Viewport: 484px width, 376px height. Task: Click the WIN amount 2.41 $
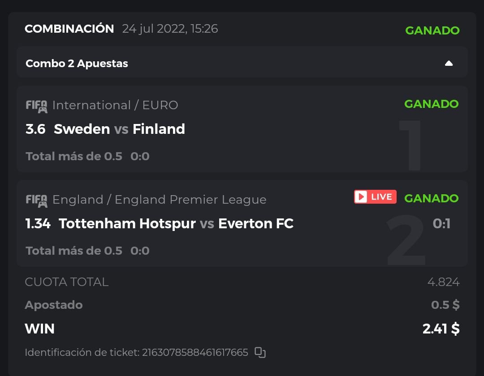coord(441,329)
